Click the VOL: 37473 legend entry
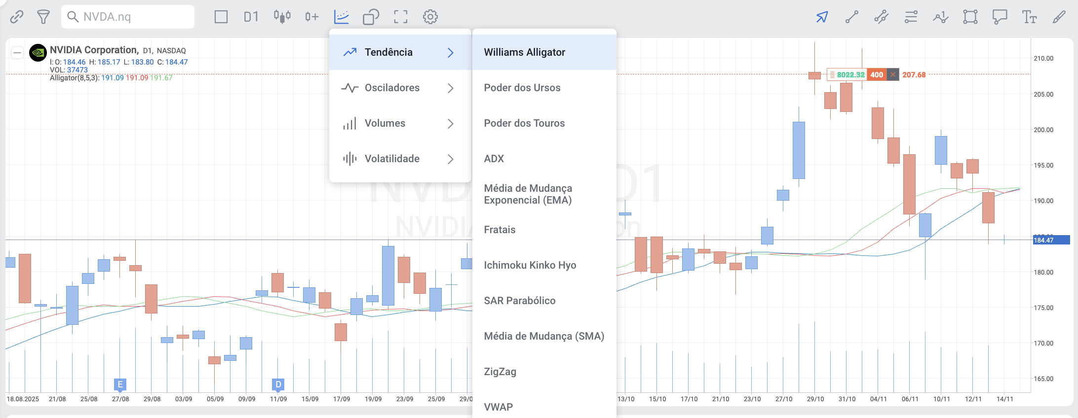 click(x=69, y=70)
